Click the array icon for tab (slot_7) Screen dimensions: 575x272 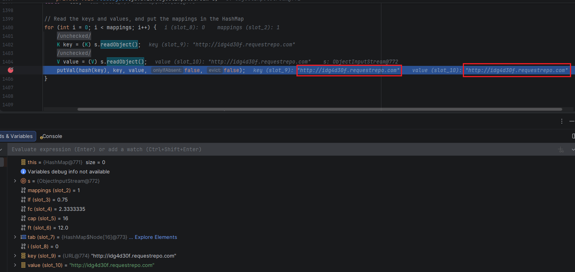[23, 237]
